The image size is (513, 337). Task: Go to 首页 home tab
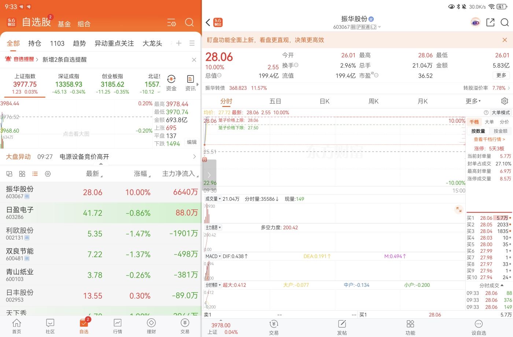point(16,326)
